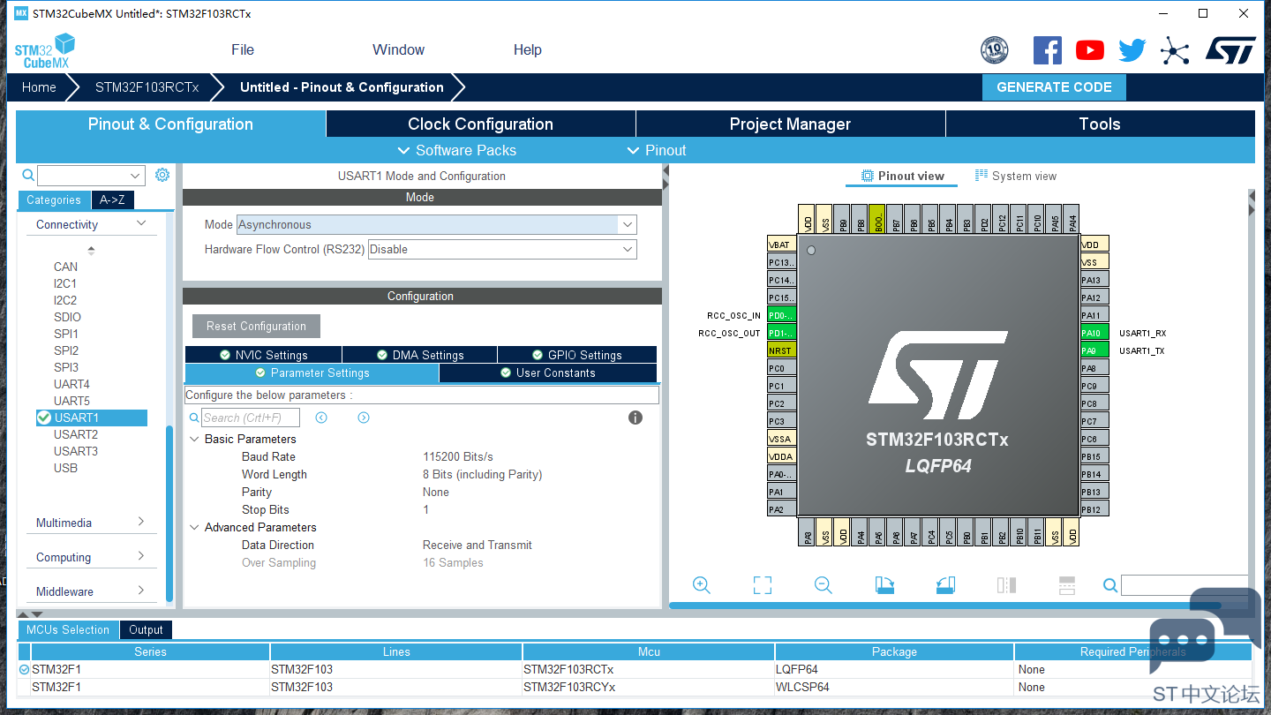Open the User Constants tab

click(x=548, y=373)
